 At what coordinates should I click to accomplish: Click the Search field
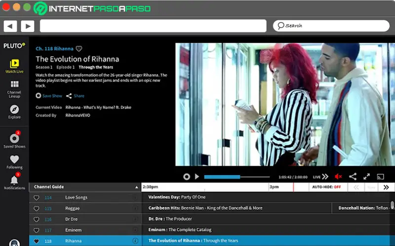click(331, 26)
